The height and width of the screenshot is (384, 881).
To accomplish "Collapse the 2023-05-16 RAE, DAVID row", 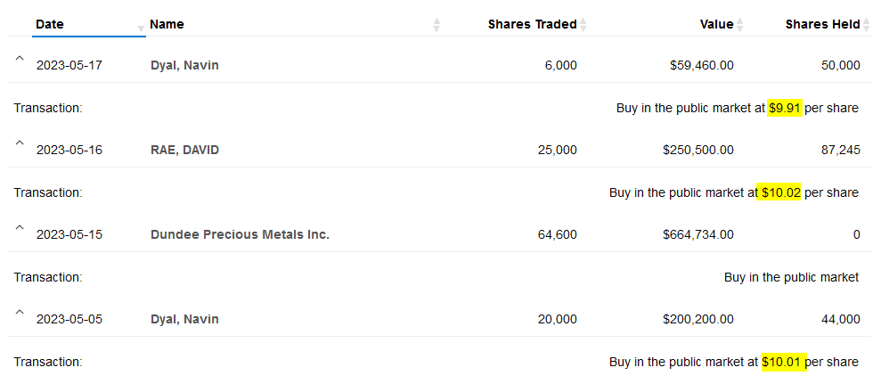I will [19, 143].
